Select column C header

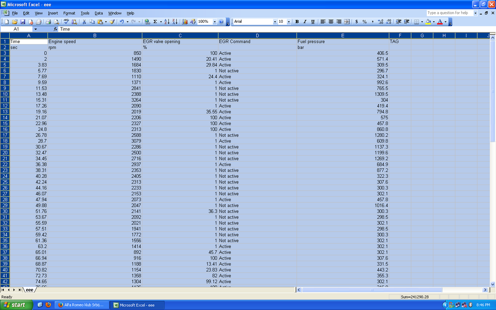(180, 35)
